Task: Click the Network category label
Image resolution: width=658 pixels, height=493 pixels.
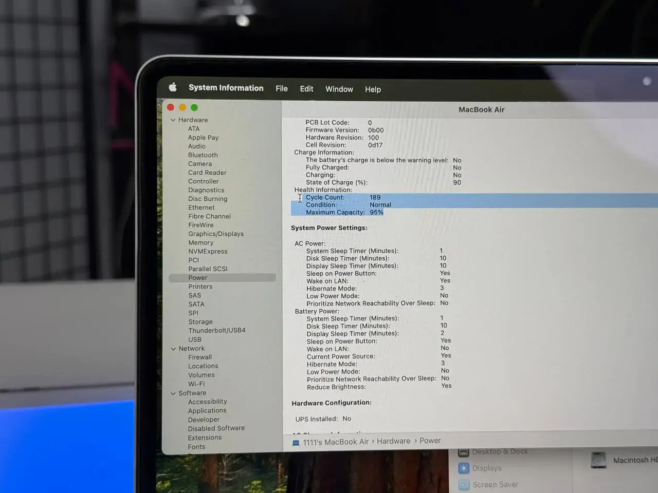Action: 191,349
